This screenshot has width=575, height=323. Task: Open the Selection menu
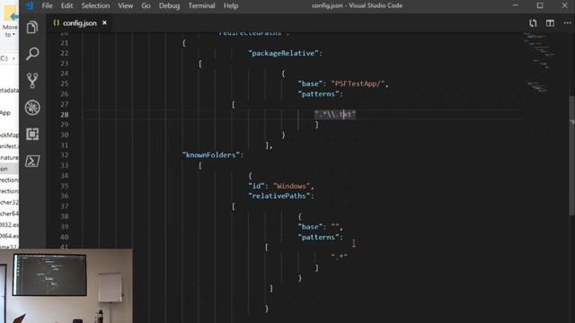coord(95,5)
